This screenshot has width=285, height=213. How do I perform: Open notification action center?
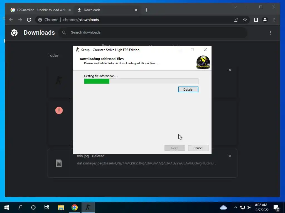276,208
